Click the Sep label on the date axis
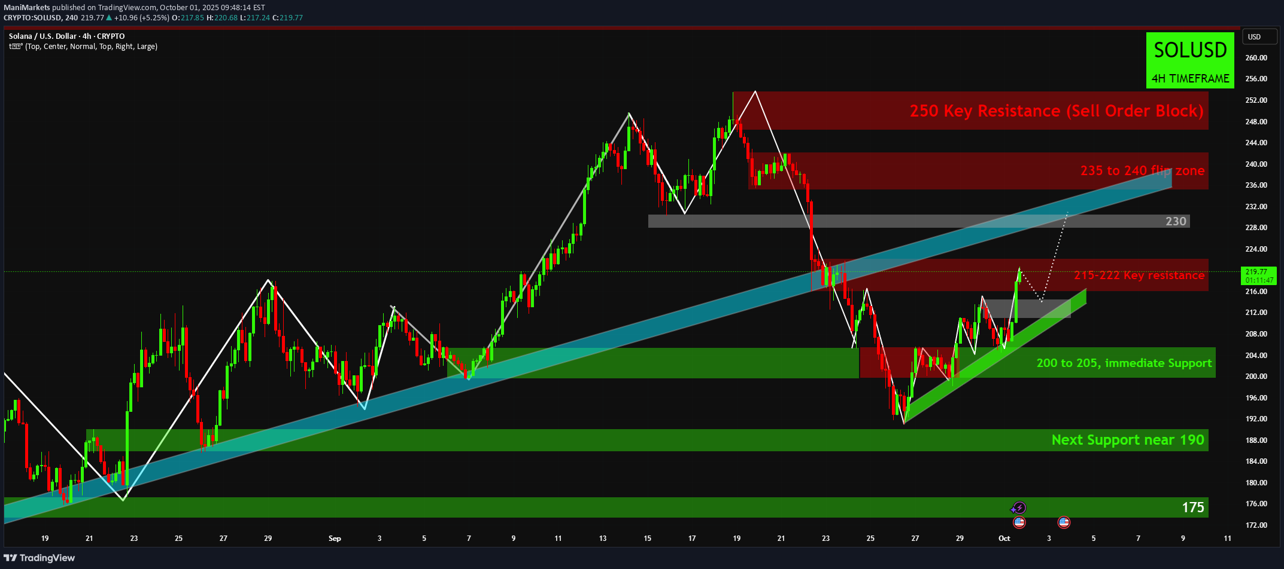 (335, 539)
